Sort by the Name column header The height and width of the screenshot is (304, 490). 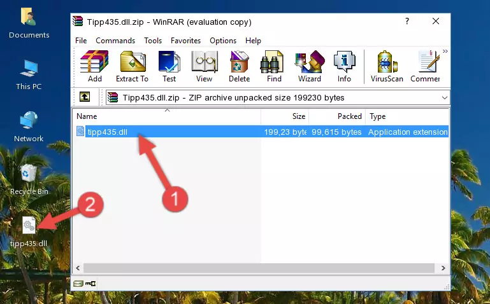[x=167, y=116]
